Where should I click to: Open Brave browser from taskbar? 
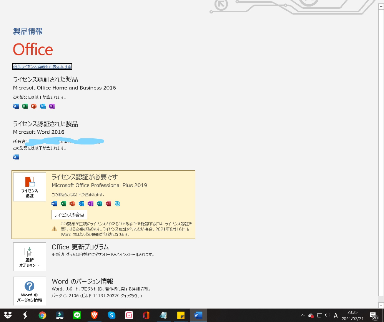coord(94,315)
